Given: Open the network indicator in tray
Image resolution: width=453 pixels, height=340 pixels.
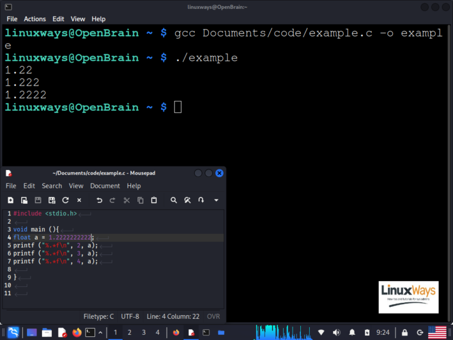Looking at the screenshot, I should [x=321, y=332].
